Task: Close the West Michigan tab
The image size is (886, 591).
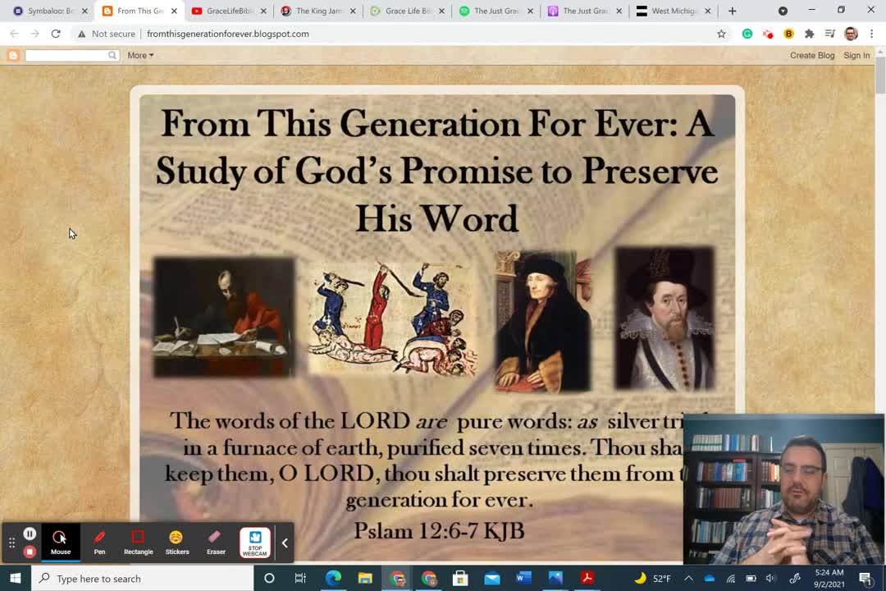Action: pyautogui.click(x=707, y=11)
